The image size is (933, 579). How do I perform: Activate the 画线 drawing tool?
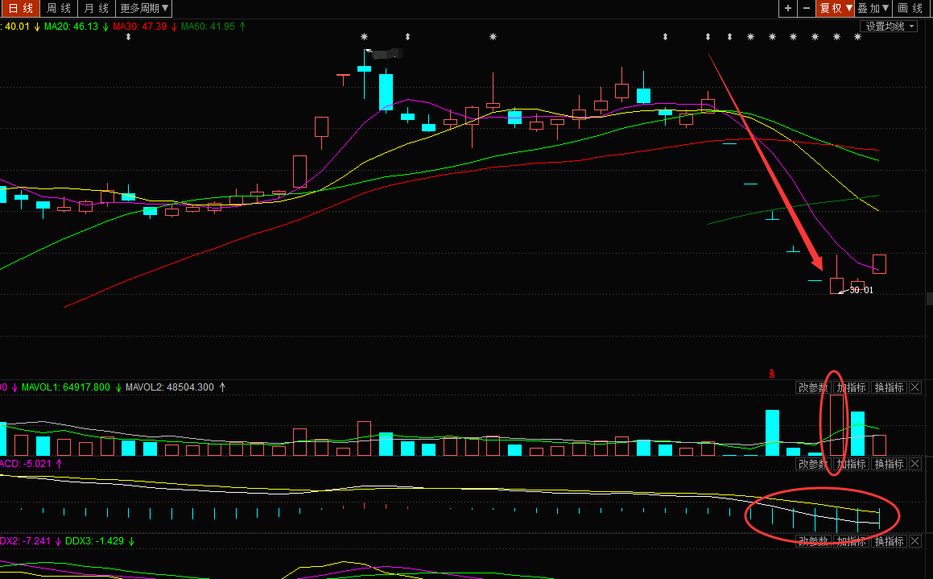(910, 8)
